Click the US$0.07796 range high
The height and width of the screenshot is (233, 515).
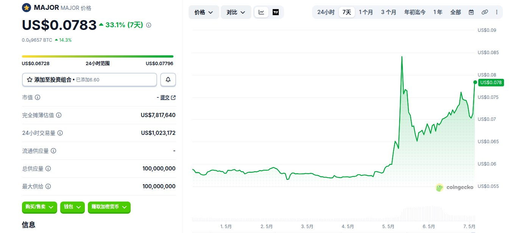159,64
